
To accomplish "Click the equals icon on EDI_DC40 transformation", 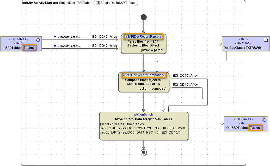I will [55, 37].
